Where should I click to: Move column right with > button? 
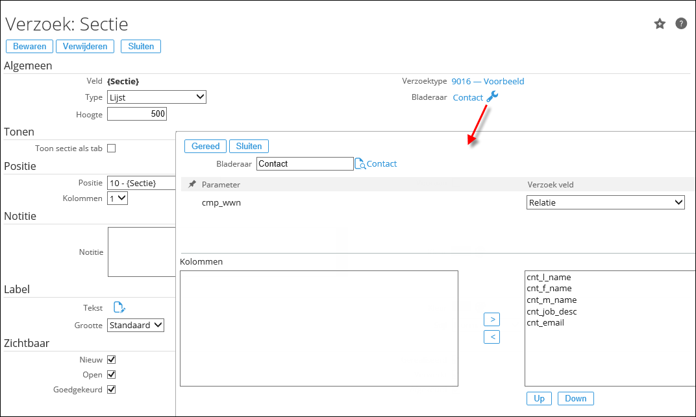491,319
